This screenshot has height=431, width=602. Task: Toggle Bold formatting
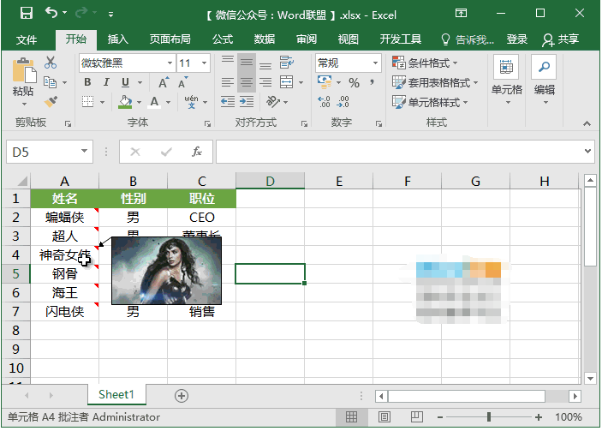pyautogui.click(x=86, y=82)
